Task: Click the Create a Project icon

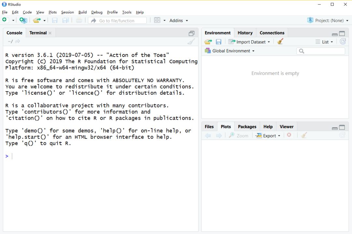Action: [23, 21]
